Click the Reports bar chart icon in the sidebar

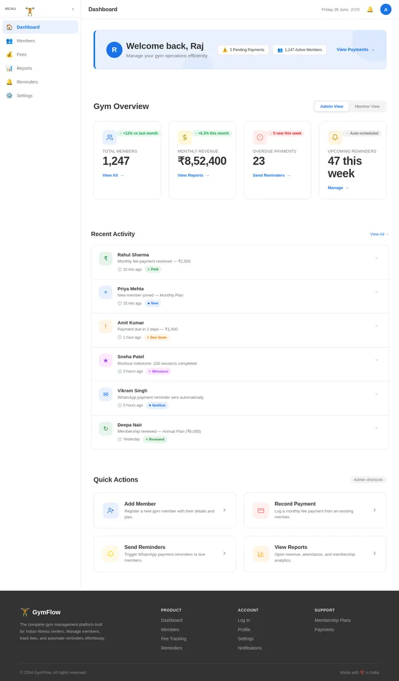[x=9, y=68]
